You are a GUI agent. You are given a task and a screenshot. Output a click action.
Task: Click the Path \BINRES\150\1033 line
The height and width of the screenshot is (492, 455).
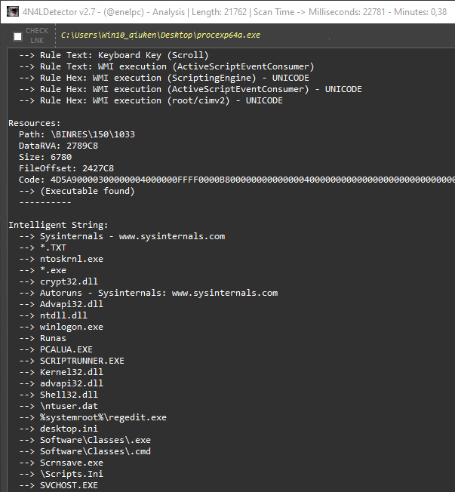pos(76,134)
